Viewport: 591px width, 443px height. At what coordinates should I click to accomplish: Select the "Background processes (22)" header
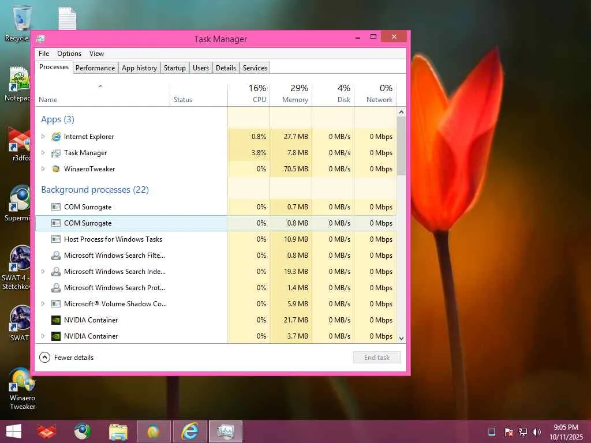point(95,189)
